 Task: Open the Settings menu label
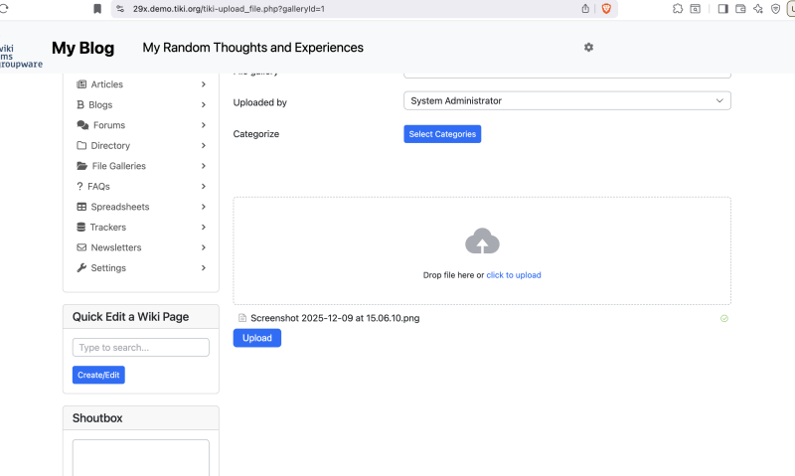coord(108,267)
